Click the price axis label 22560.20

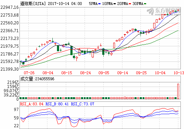pos(10,23)
